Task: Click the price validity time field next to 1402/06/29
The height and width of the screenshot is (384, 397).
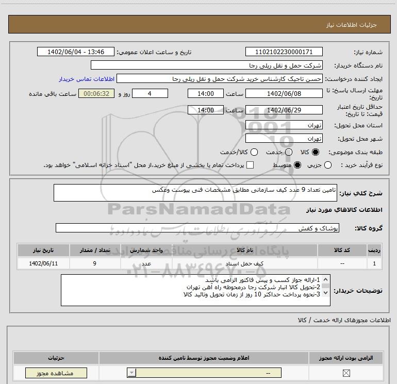Action: (x=206, y=110)
